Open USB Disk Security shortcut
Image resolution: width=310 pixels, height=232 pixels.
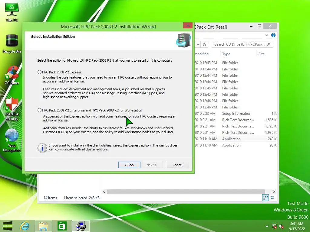pos(12,109)
